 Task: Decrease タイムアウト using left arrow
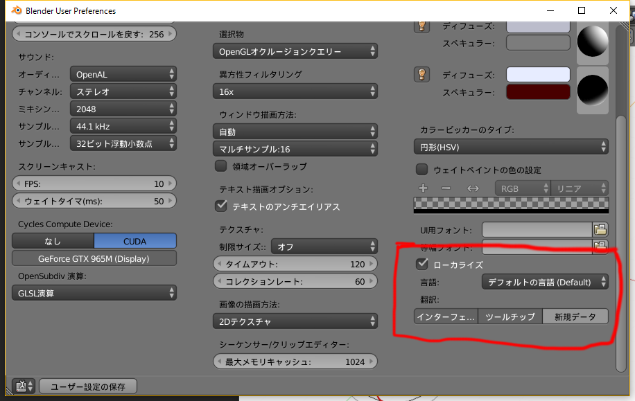(219, 264)
